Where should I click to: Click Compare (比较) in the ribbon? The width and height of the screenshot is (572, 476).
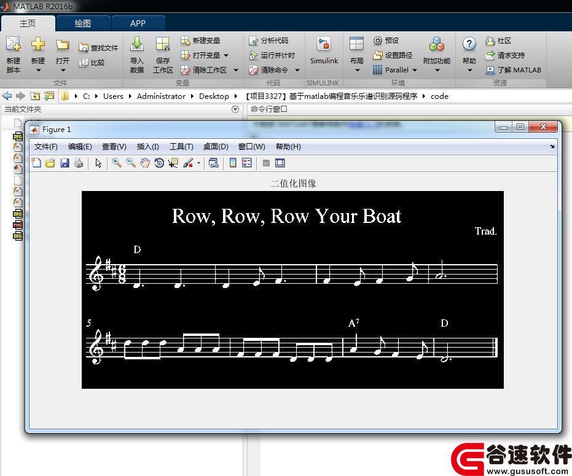click(x=92, y=63)
